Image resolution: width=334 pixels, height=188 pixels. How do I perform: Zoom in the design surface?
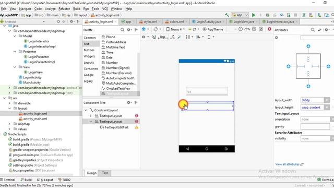click(254, 29)
